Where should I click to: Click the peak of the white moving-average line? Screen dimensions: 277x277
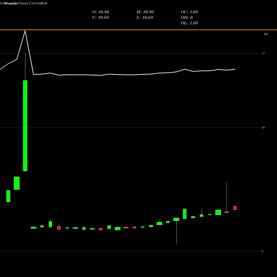point(25,31)
